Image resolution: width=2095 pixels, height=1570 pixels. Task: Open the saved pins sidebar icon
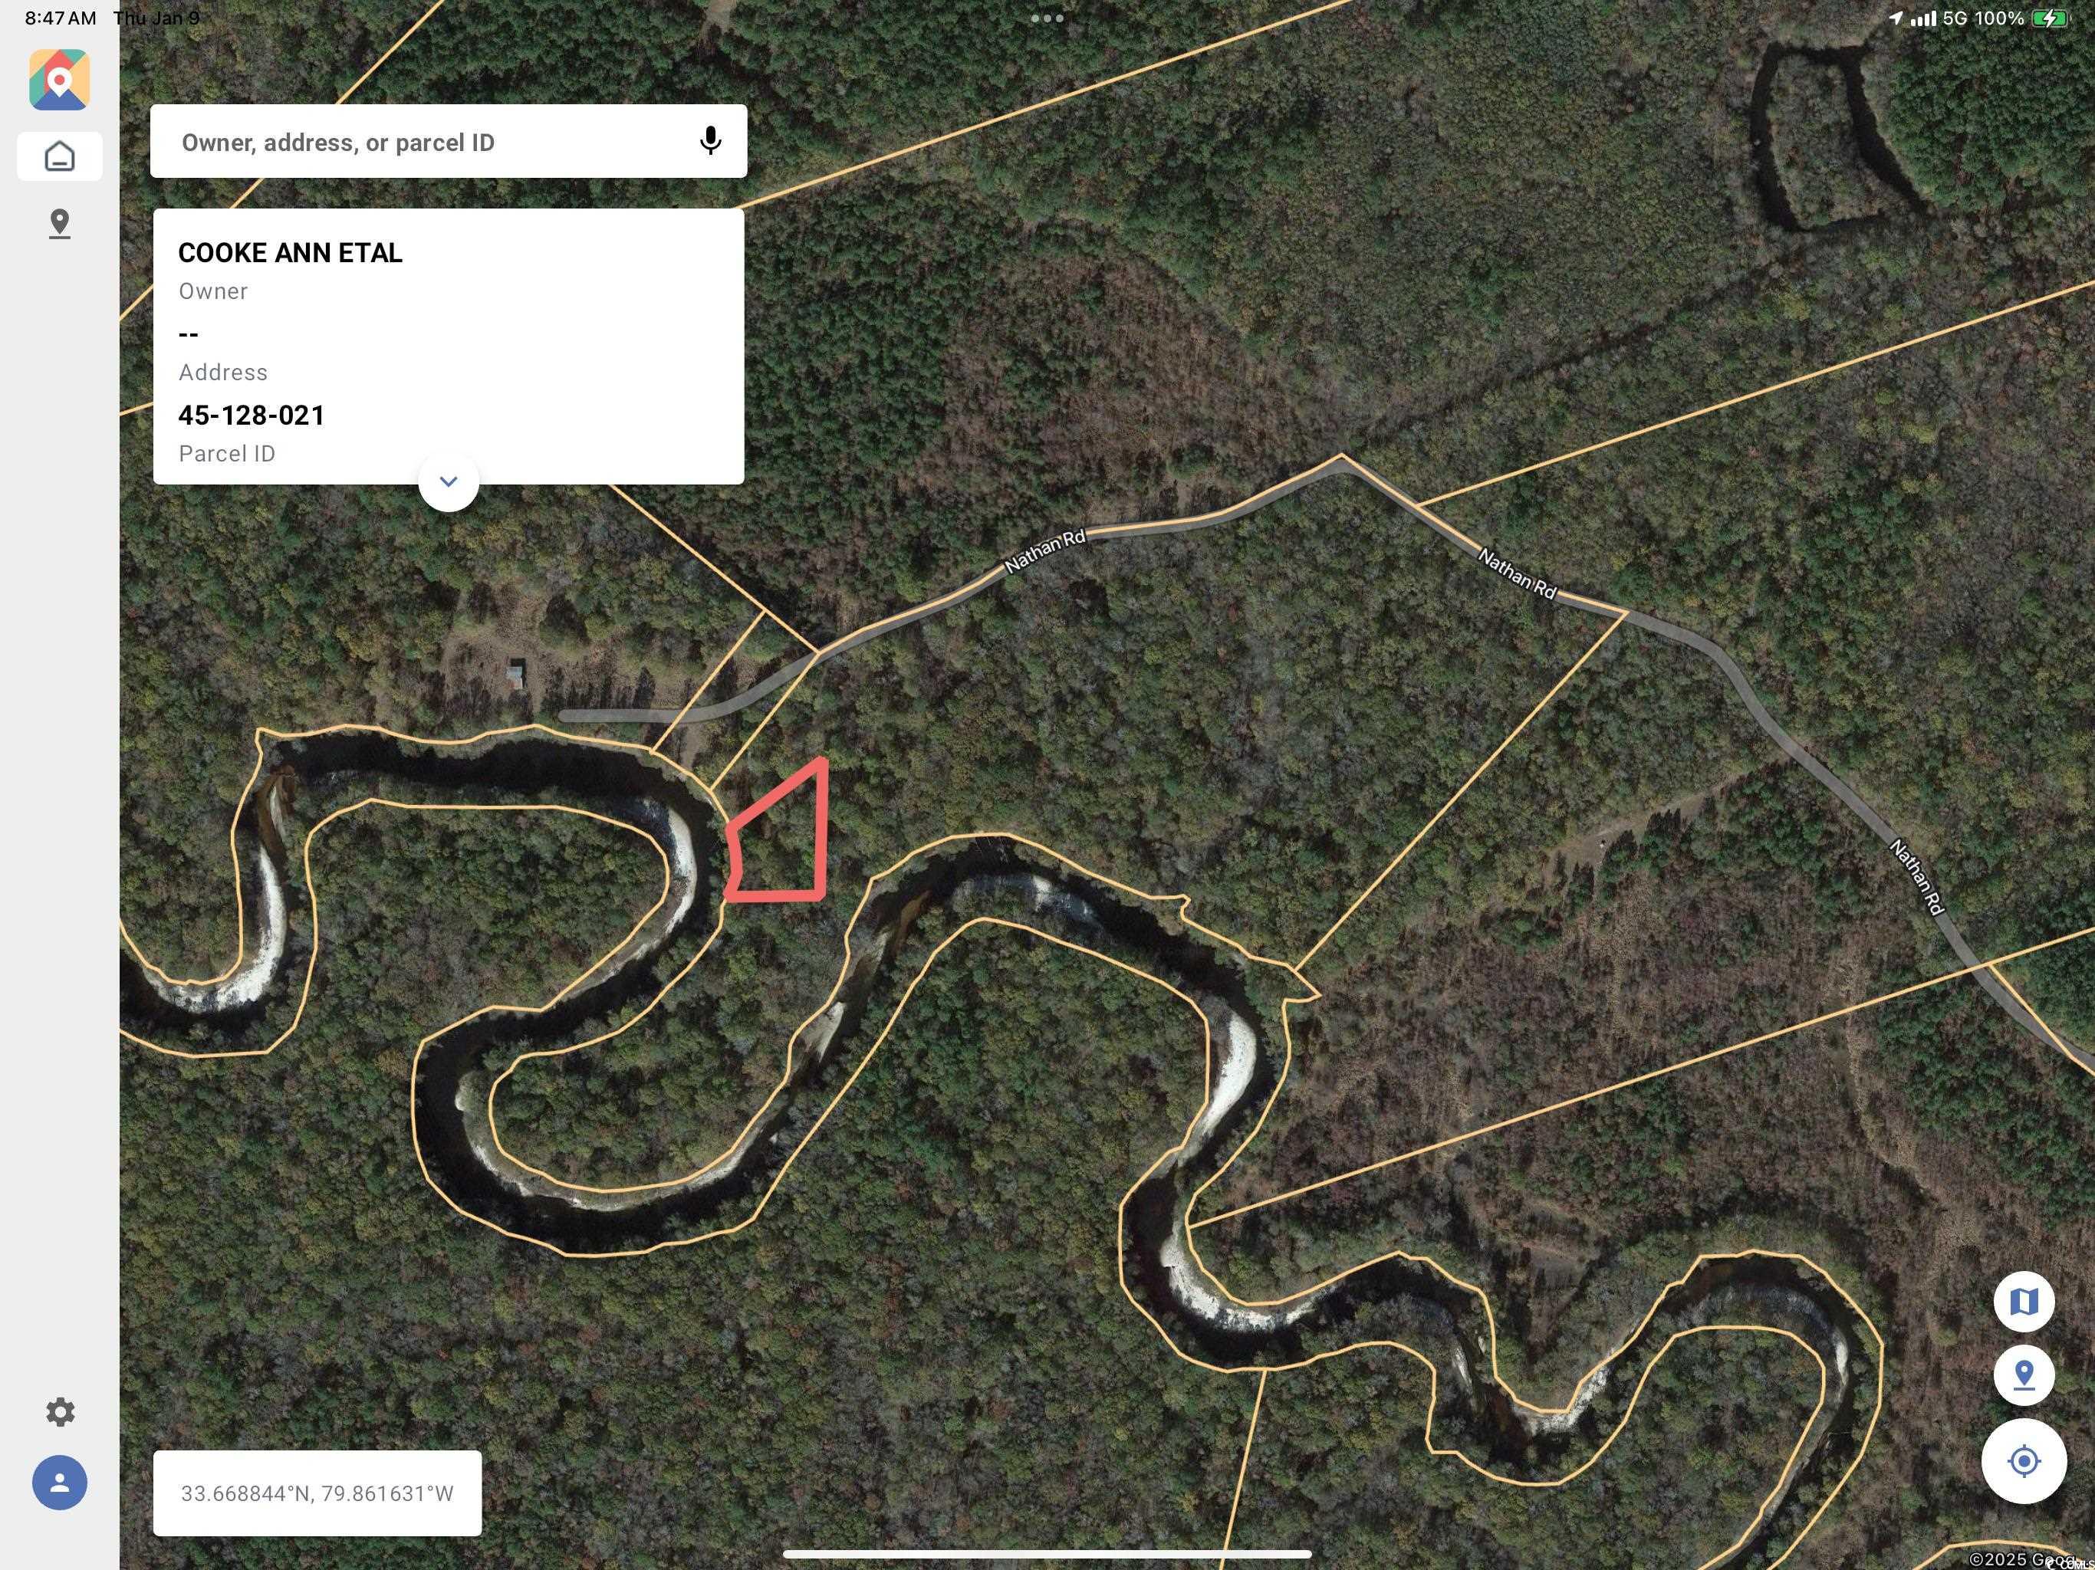pos(60,225)
